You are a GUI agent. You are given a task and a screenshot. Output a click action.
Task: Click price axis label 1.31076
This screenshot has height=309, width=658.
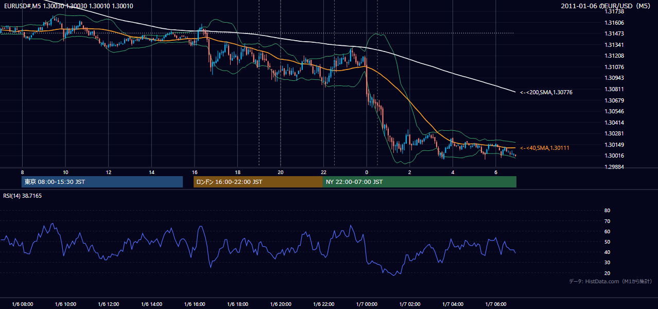[614, 67]
